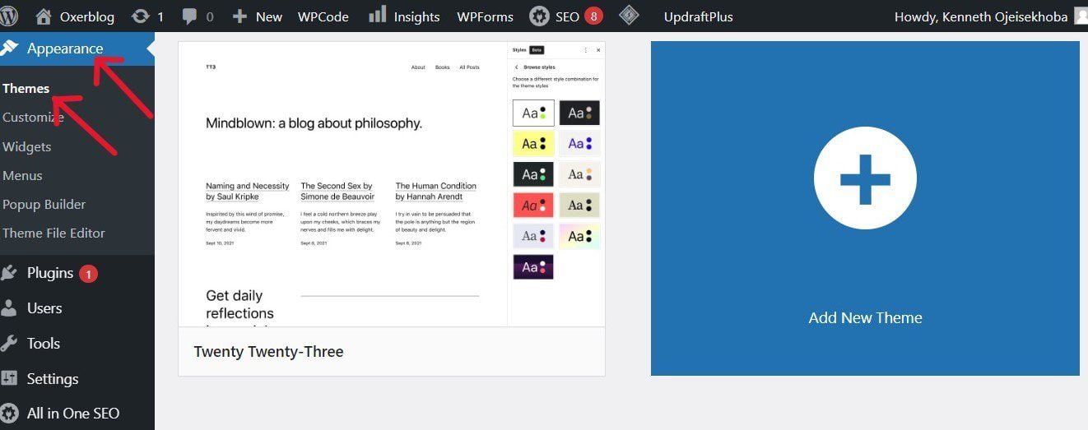Click the Twenty Twenty-Three theme screenshot
The image size is (1088, 430).
[392, 184]
